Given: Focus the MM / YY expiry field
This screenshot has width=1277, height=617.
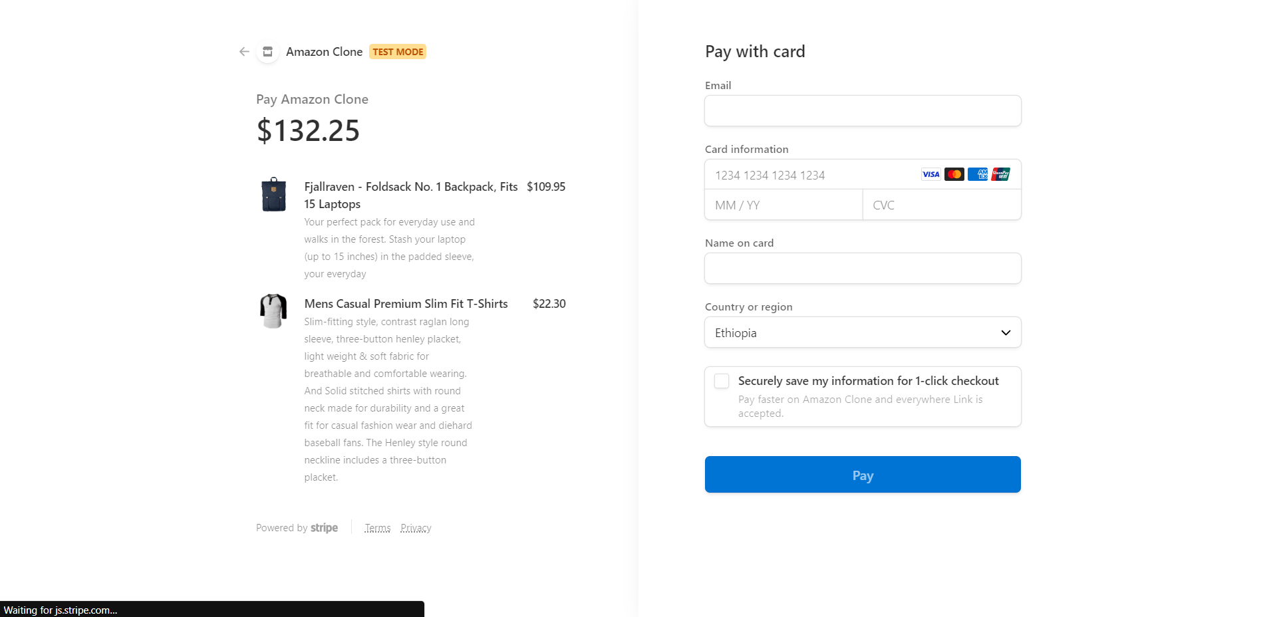Looking at the screenshot, I should coord(783,205).
